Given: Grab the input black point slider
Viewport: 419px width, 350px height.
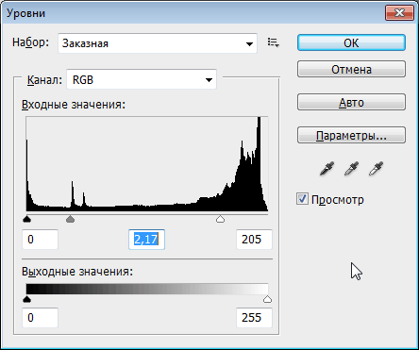Looking at the screenshot, I should click(27, 219).
